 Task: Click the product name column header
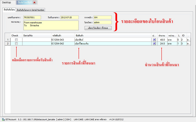pyautogui.click(x=113, y=36)
